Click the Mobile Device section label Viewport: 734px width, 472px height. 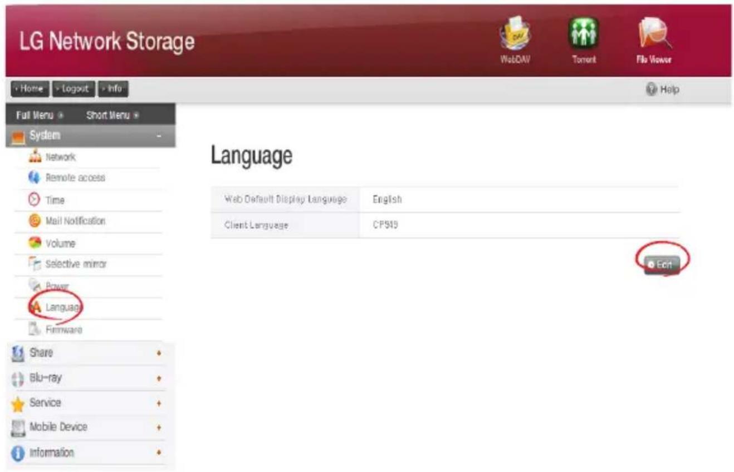(58, 427)
